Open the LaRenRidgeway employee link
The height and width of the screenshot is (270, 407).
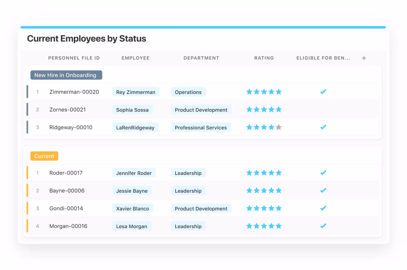pyautogui.click(x=135, y=128)
